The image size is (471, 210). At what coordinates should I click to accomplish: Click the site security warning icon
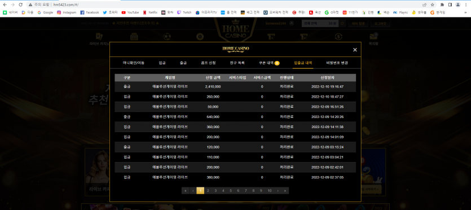[x=30, y=5]
